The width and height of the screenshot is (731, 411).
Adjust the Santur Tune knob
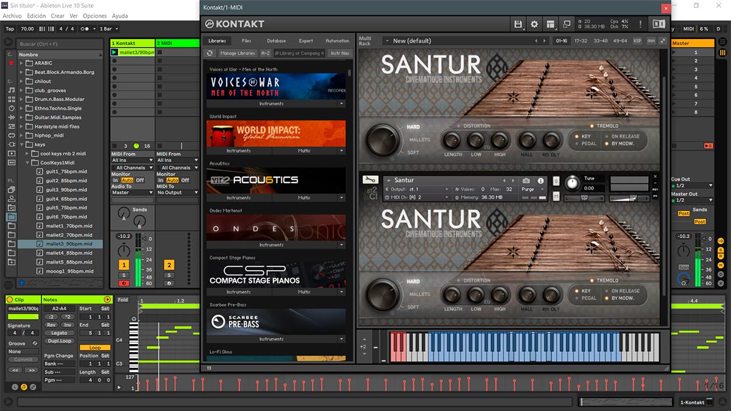571,183
